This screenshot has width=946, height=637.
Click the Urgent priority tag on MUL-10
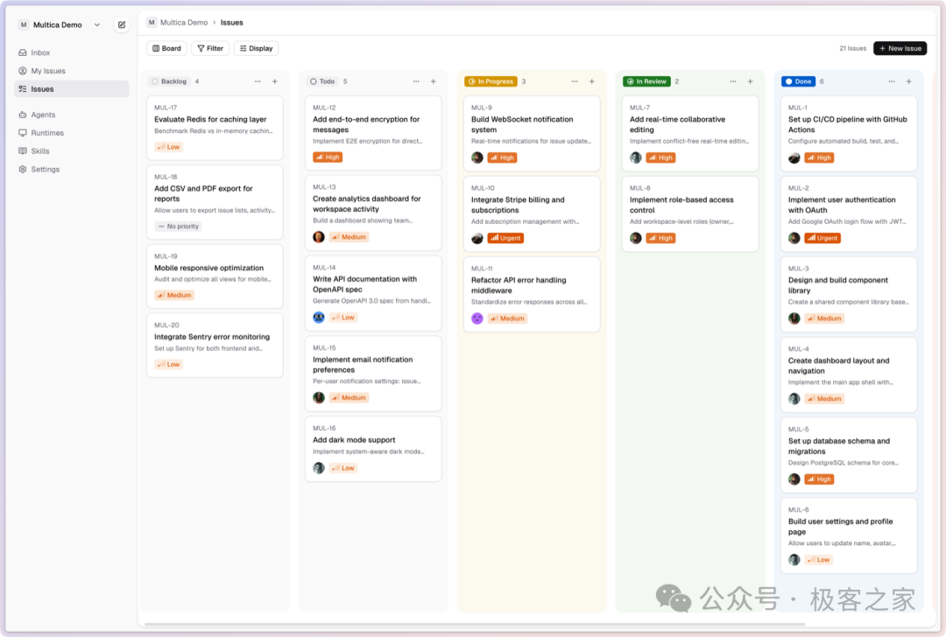(505, 238)
